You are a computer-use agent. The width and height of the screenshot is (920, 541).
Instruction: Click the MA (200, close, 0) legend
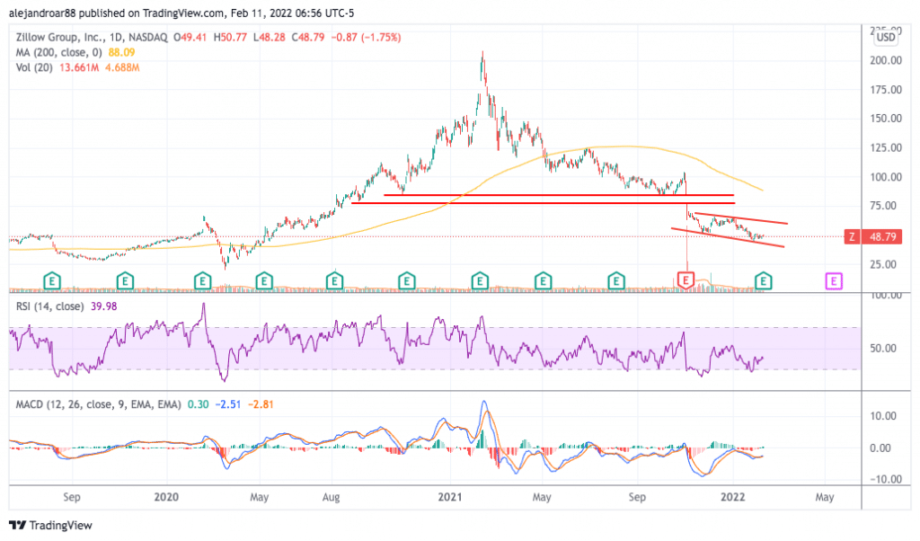coord(58,52)
